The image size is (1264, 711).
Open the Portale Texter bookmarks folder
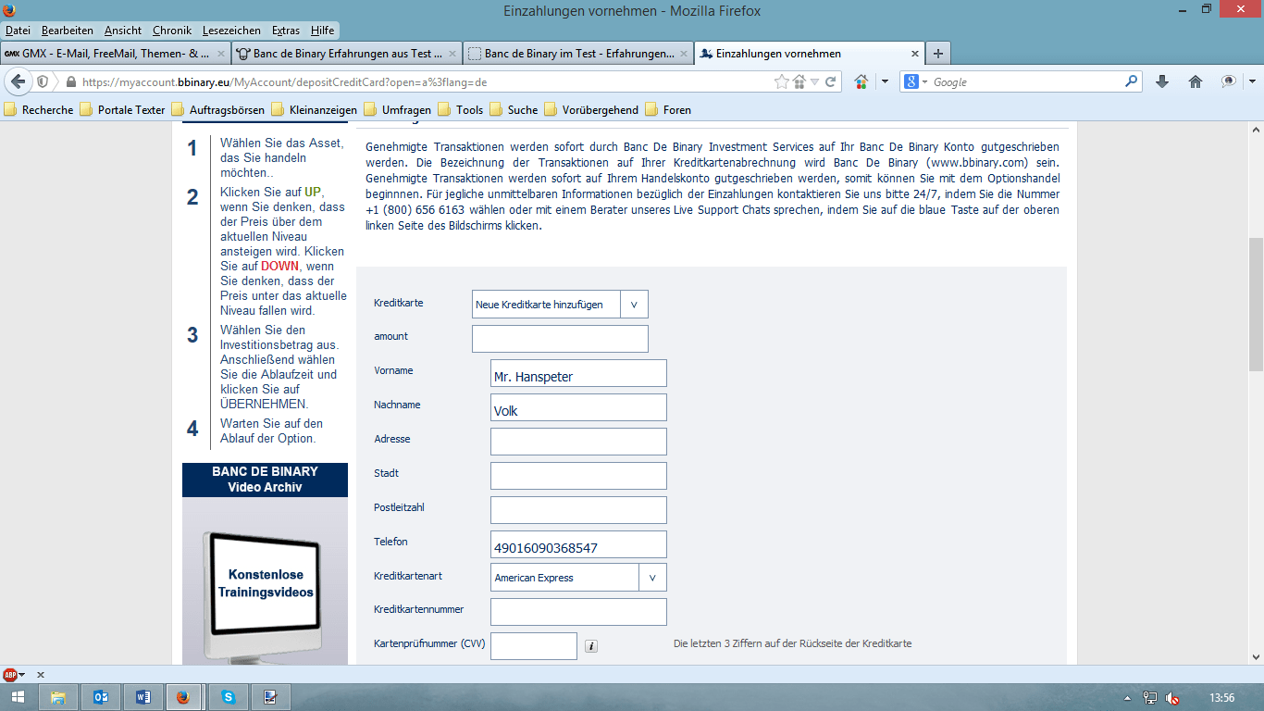122,109
